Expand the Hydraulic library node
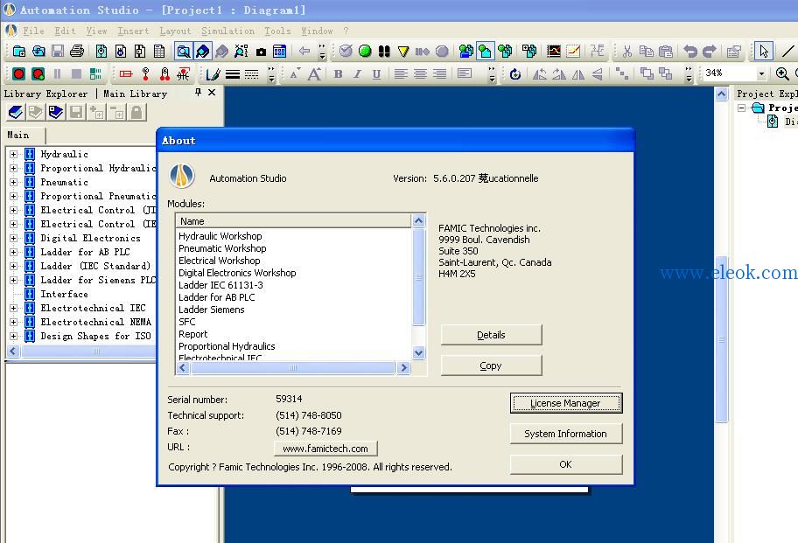The image size is (798, 543). pos(13,154)
